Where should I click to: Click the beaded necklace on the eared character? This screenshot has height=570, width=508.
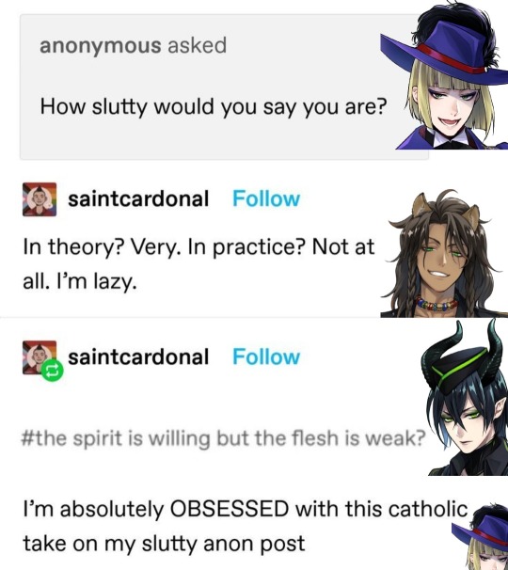tap(437, 304)
